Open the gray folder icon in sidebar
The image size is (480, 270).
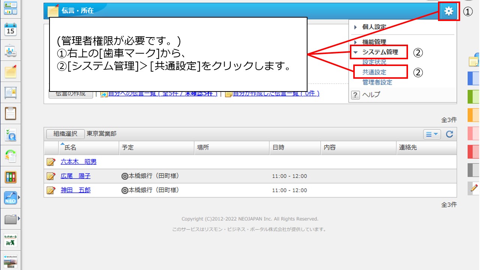[x=10, y=219]
